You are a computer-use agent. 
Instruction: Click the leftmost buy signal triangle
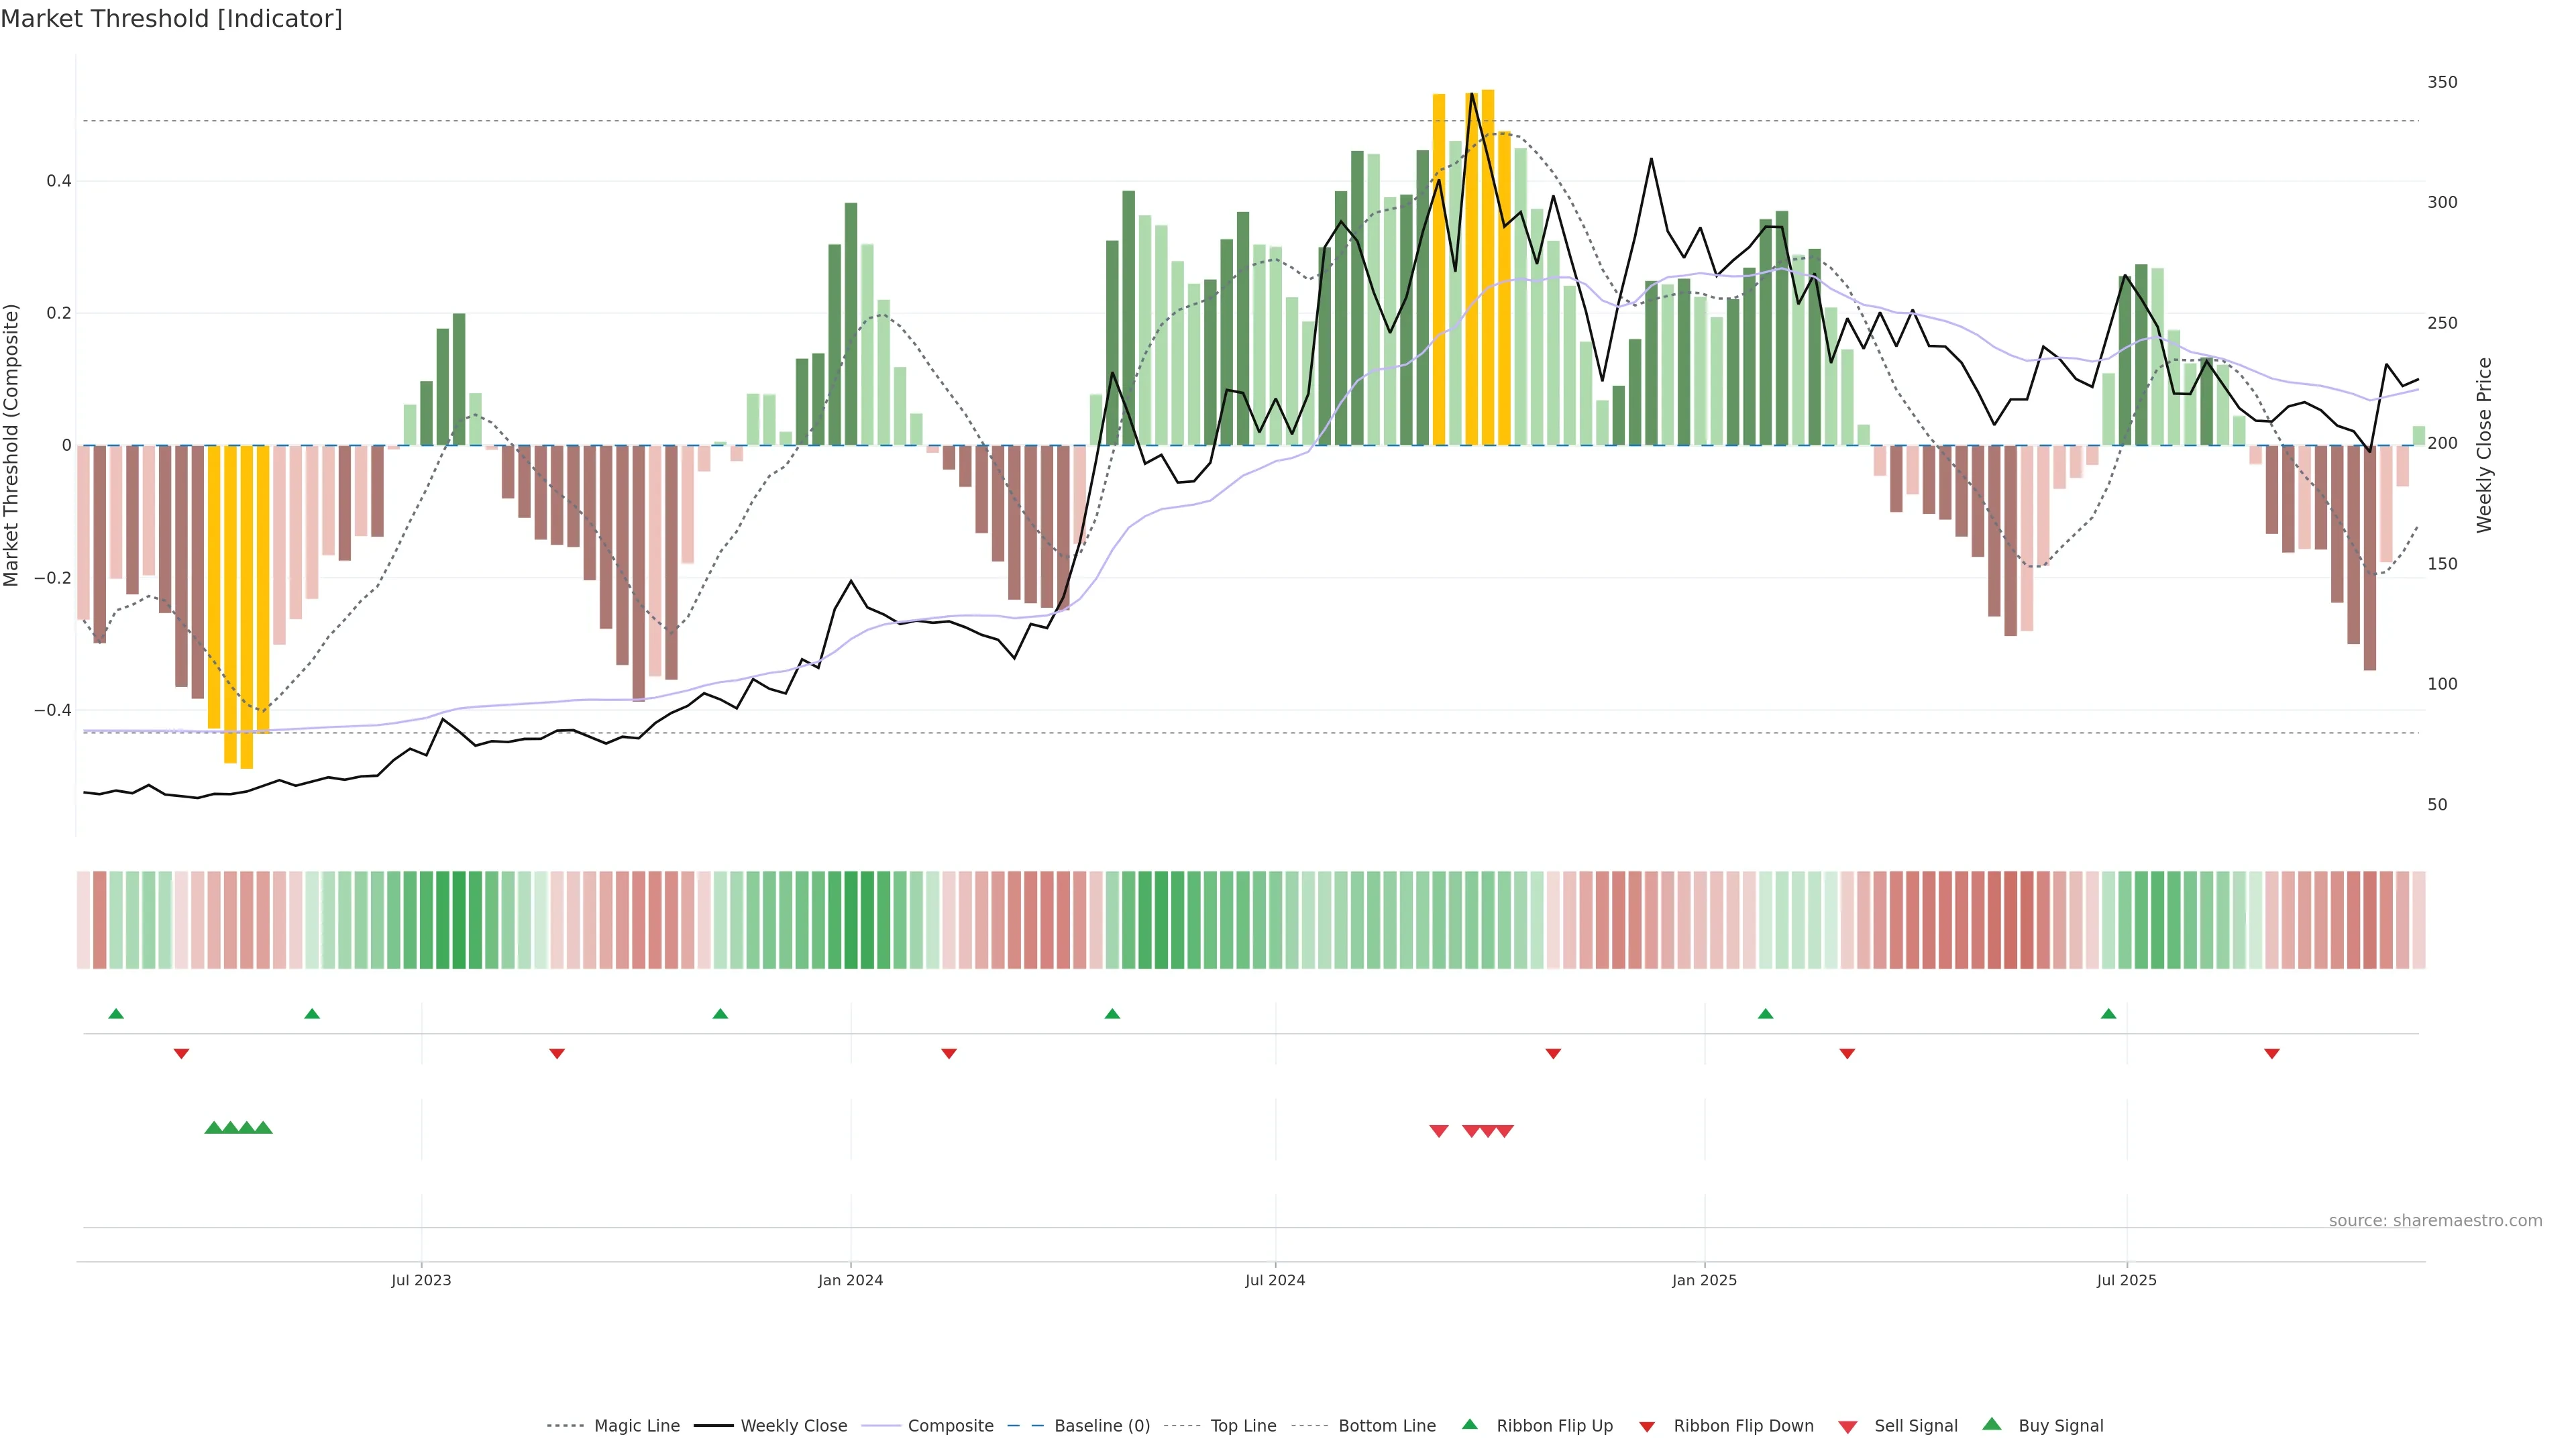coord(213,1128)
